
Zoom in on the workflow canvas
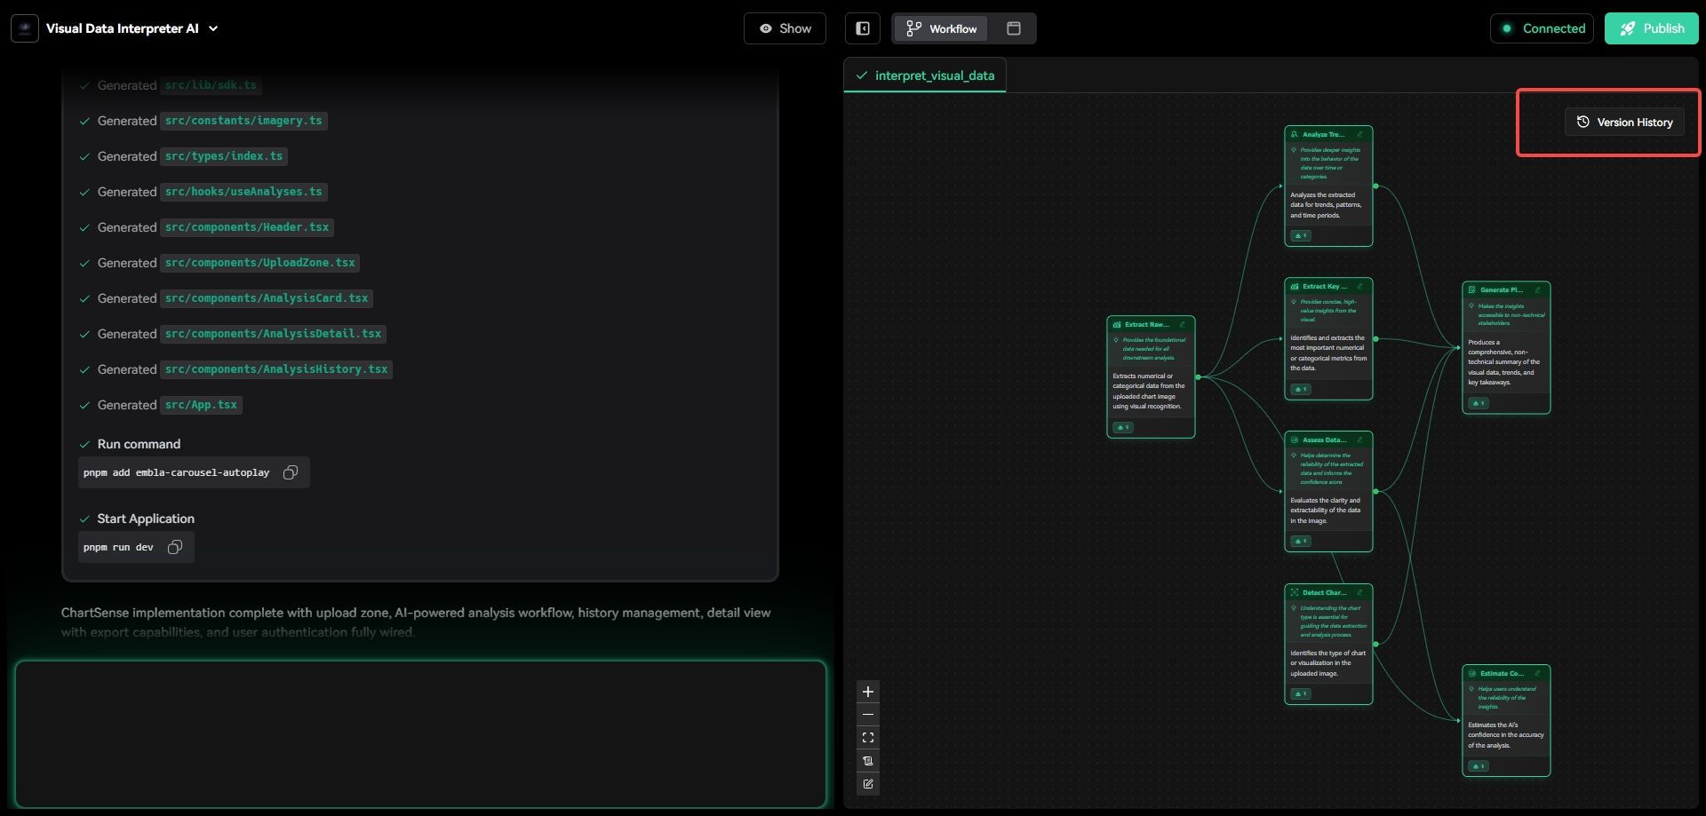tap(868, 692)
